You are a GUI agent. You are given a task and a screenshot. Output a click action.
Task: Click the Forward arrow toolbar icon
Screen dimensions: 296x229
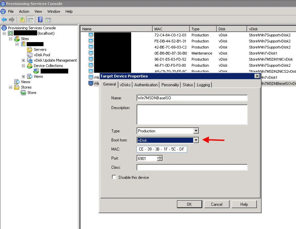tap(12, 20)
